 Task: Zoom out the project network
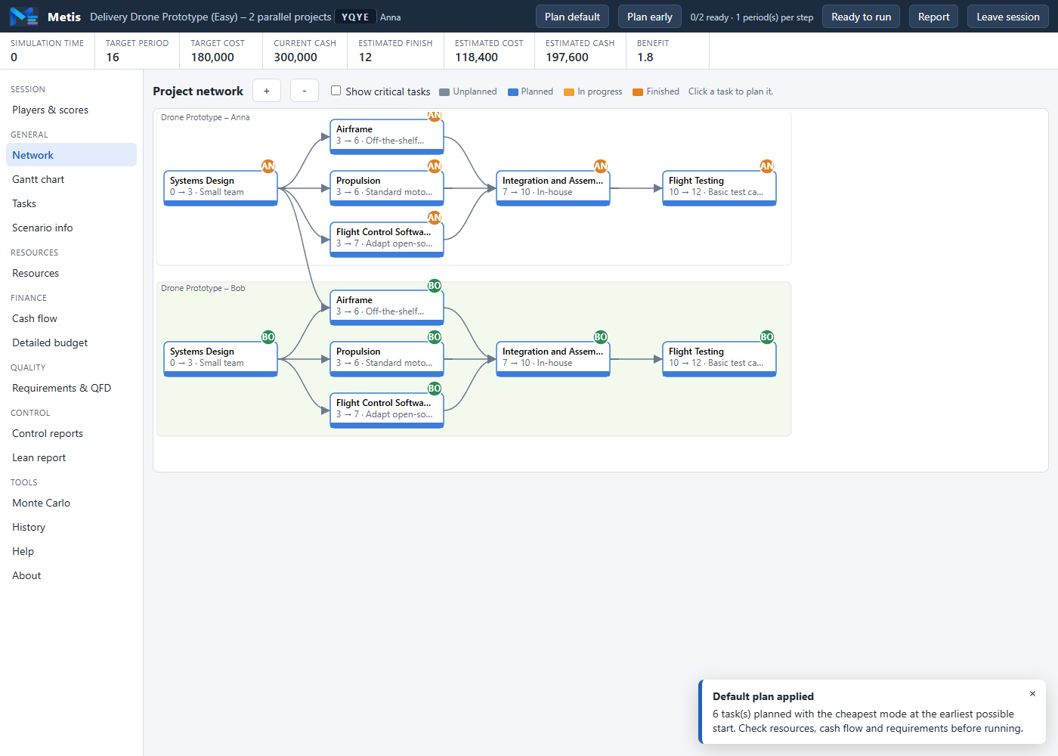tap(305, 91)
